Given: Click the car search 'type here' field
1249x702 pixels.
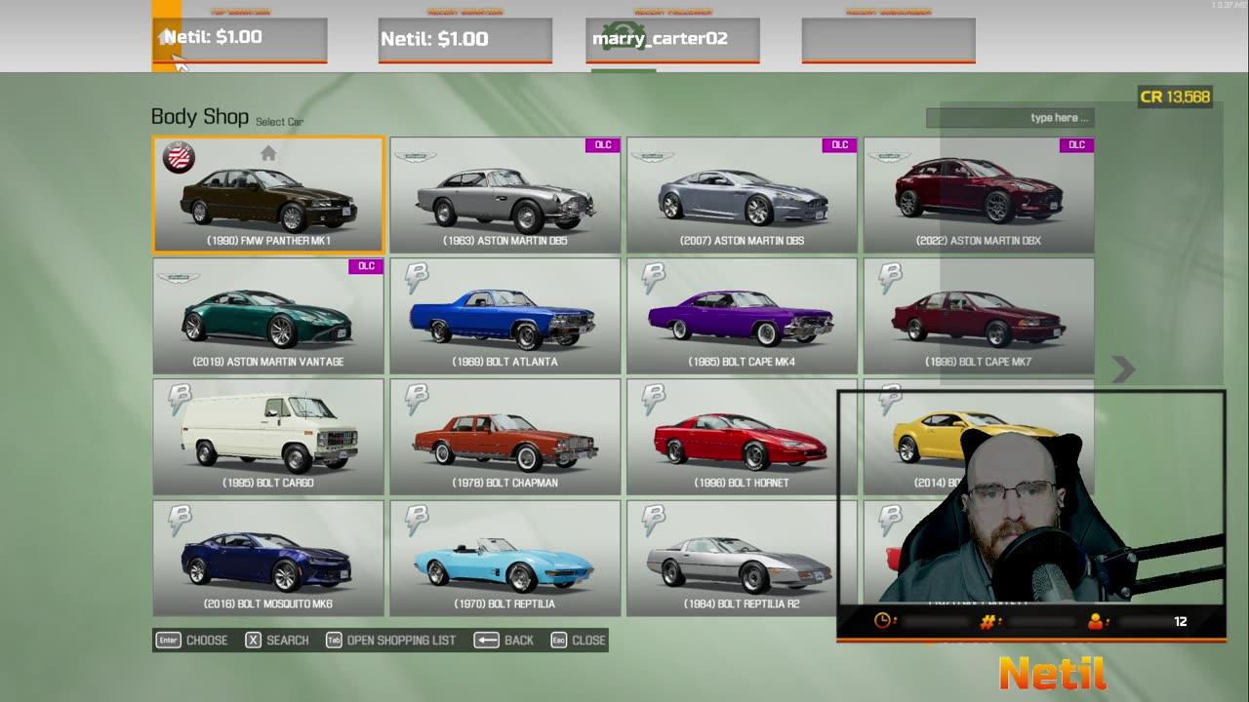Looking at the screenshot, I should 1010,118.
